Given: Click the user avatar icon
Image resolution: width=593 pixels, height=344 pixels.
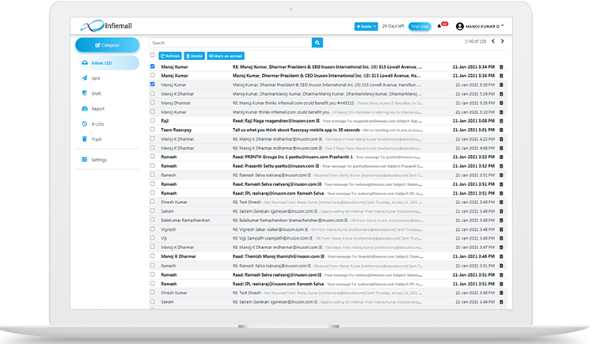Looking at the screenshot, I should (459, 26).
